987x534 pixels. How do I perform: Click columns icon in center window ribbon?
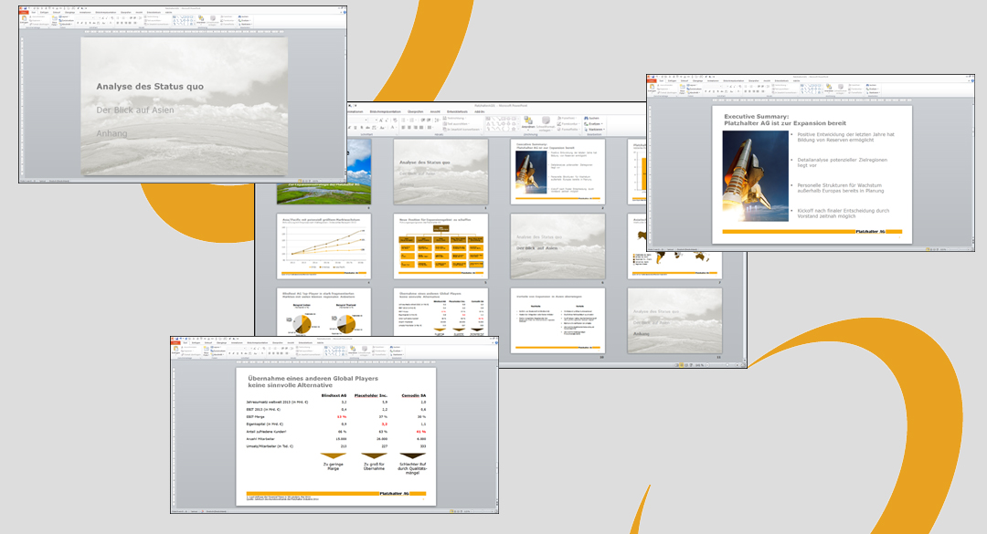(x=430, y=127)
